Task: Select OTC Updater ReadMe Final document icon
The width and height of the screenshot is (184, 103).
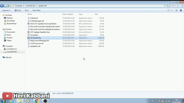Action: click(x=29, y=32)
